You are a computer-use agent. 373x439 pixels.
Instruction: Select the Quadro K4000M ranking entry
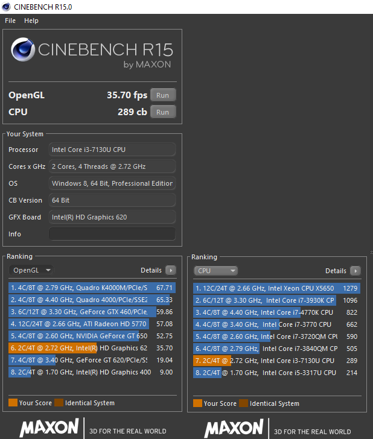(x=91, y=288)
